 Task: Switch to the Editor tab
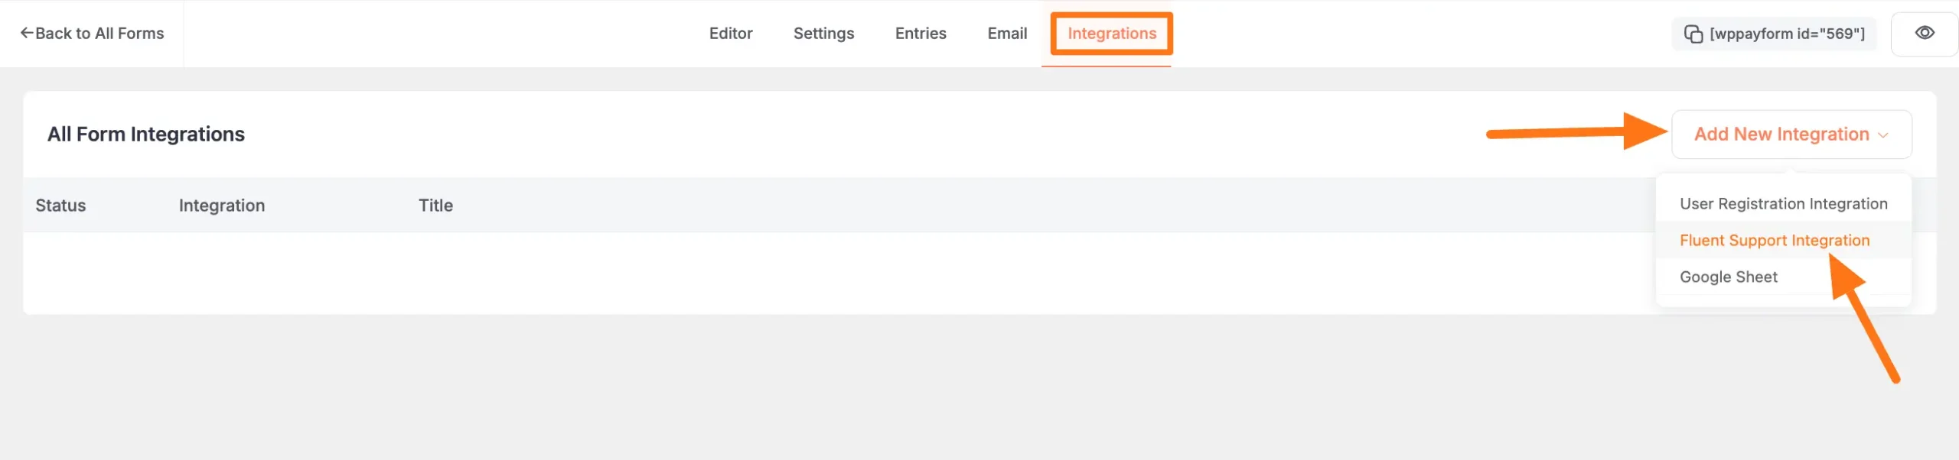pos(731,34)
